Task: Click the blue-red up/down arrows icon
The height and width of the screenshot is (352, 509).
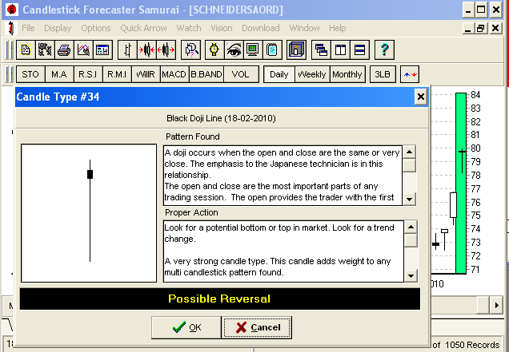Action: [410, 74]
